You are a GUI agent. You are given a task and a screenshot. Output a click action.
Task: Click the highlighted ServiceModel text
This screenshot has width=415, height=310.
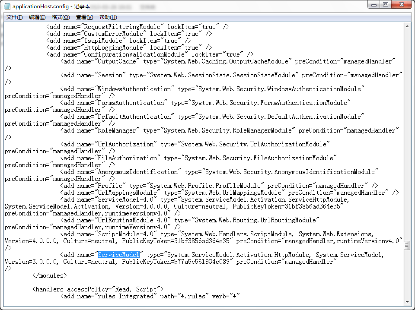click(119, 254)
